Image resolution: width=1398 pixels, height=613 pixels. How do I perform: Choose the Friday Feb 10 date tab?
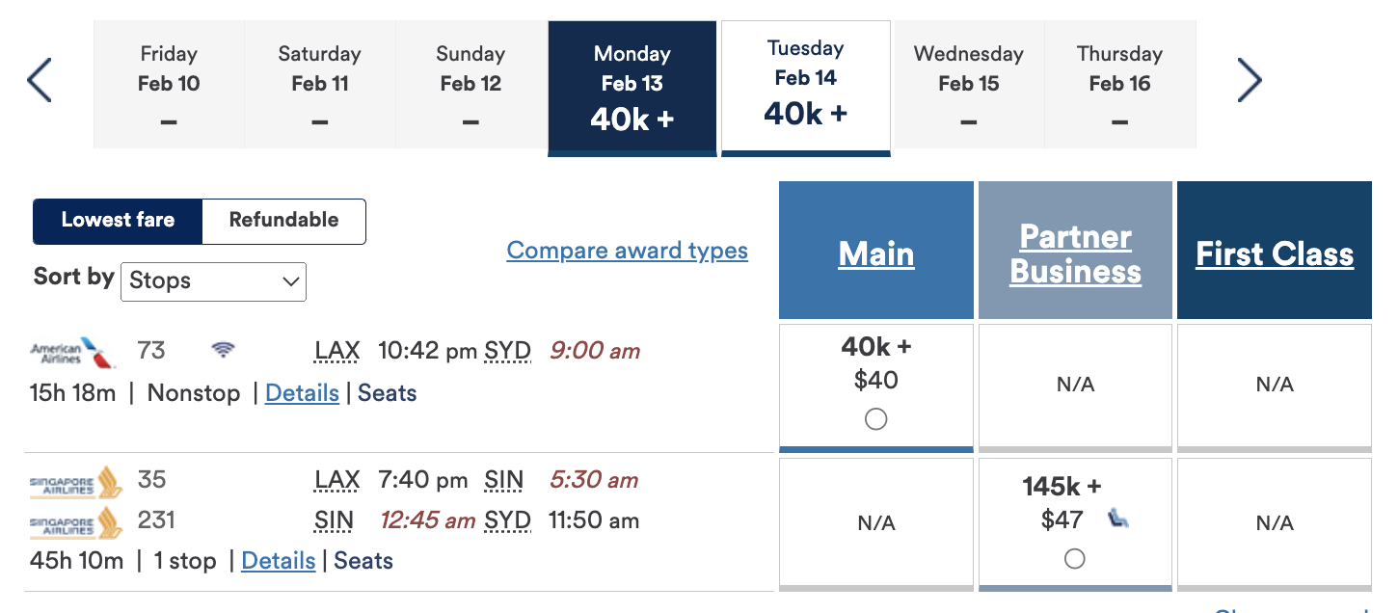(169, 85)
